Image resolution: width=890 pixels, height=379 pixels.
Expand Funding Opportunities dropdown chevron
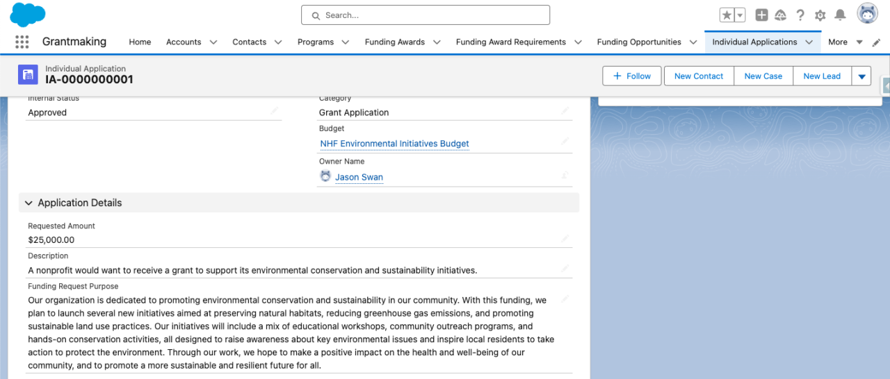(693, 42)
